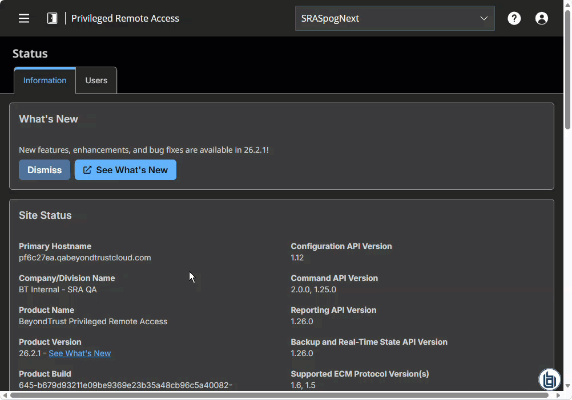Click the BT Internal - SRA QA value
The height and width of the screenshot is (400, 572).
[x=58, y=289]
